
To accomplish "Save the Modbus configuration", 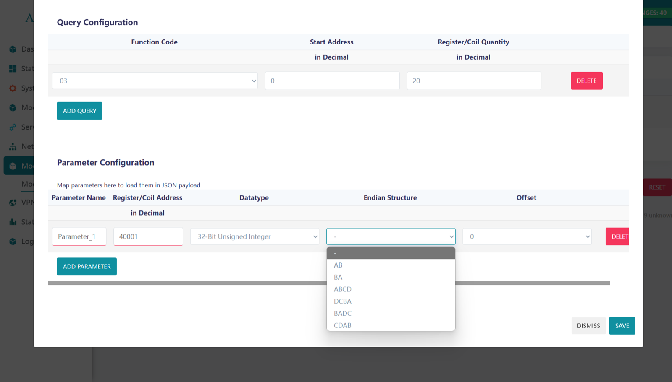I will pyautogui.click(x=622, y=325).
